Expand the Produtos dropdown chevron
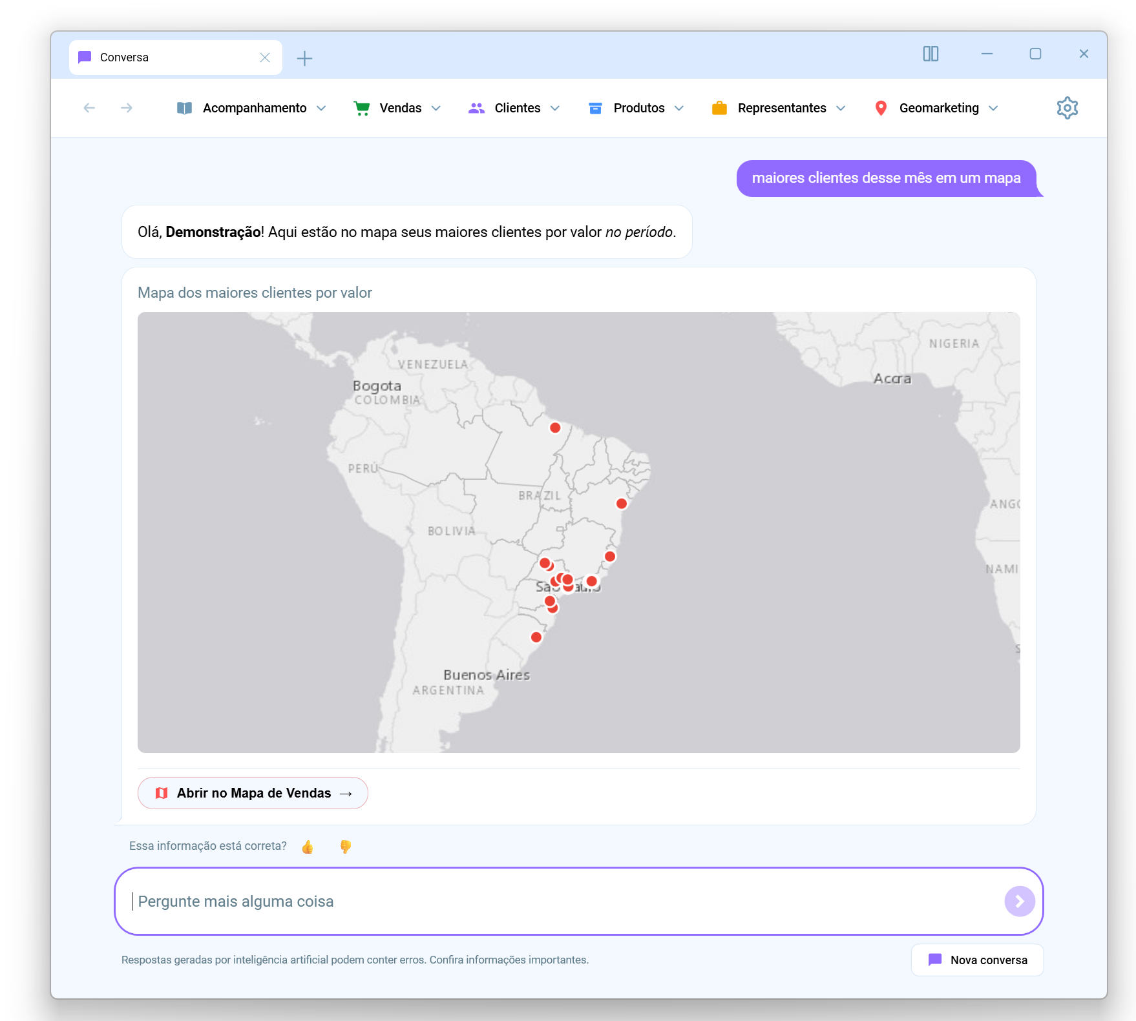This screenshot has width=1136, height=1021. pos(679,108)
